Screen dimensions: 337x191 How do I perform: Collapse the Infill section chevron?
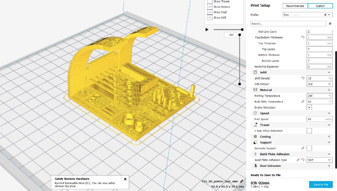pos(329,73)
